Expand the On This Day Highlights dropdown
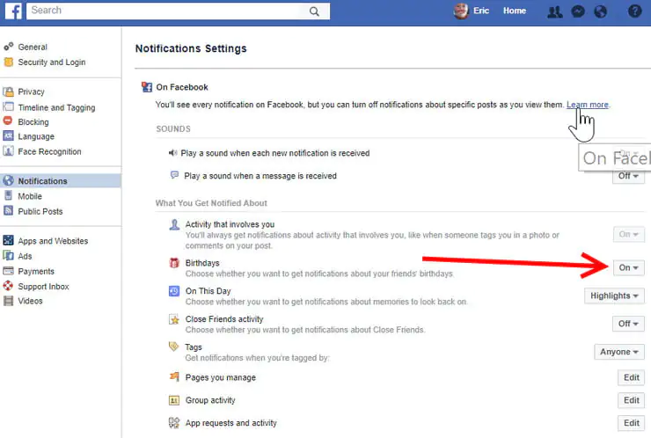 pyautogui.click(x=614, y=296)
